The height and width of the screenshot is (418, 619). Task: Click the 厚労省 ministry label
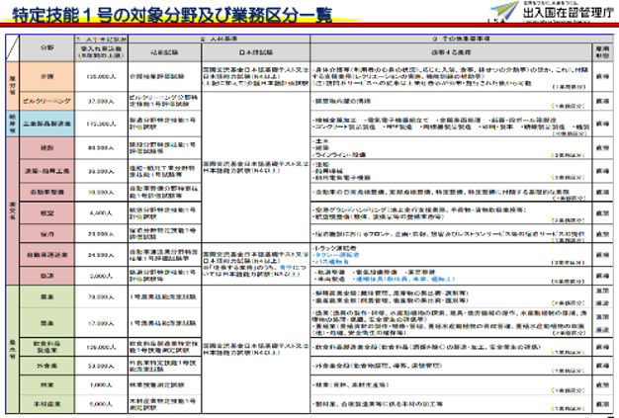(12, 85)
